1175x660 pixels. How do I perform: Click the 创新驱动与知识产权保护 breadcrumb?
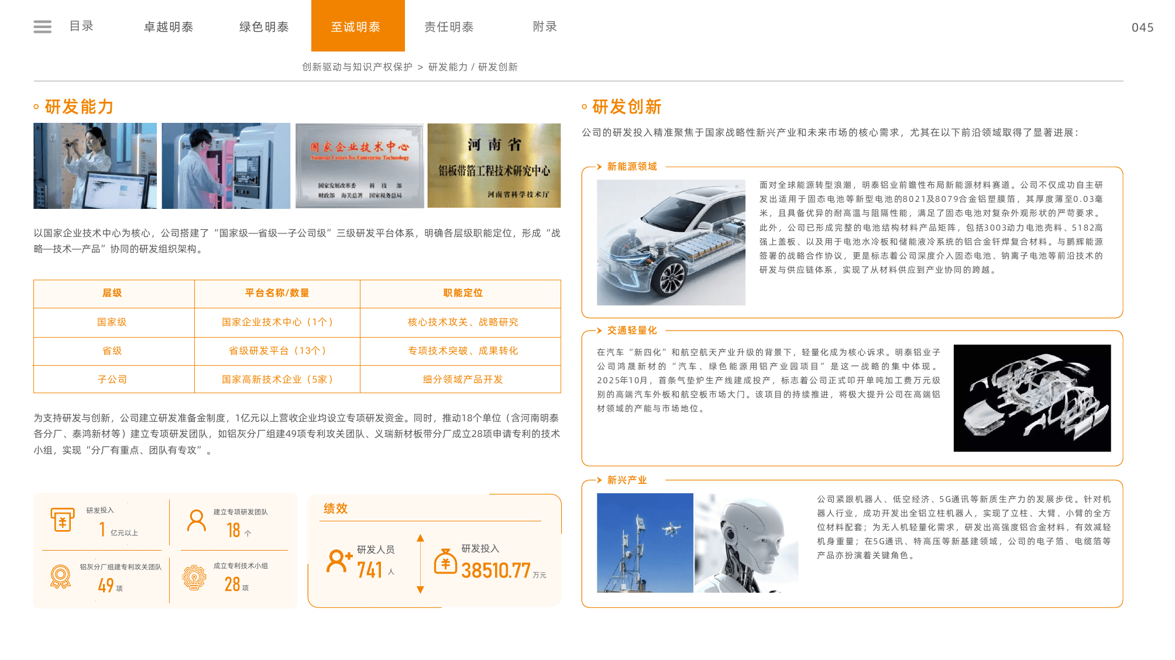point(357,67)
